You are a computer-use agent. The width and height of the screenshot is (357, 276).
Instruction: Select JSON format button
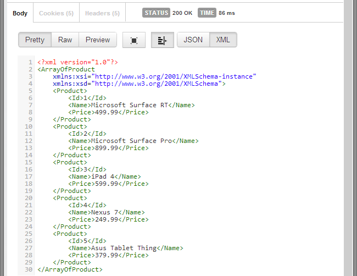point(193,40)
